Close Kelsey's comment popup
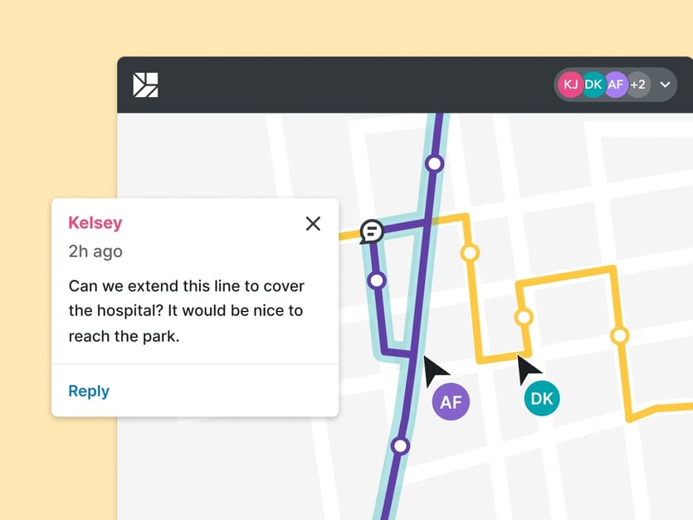The height and width of the screenshot is (520, 693). (313, 223)
